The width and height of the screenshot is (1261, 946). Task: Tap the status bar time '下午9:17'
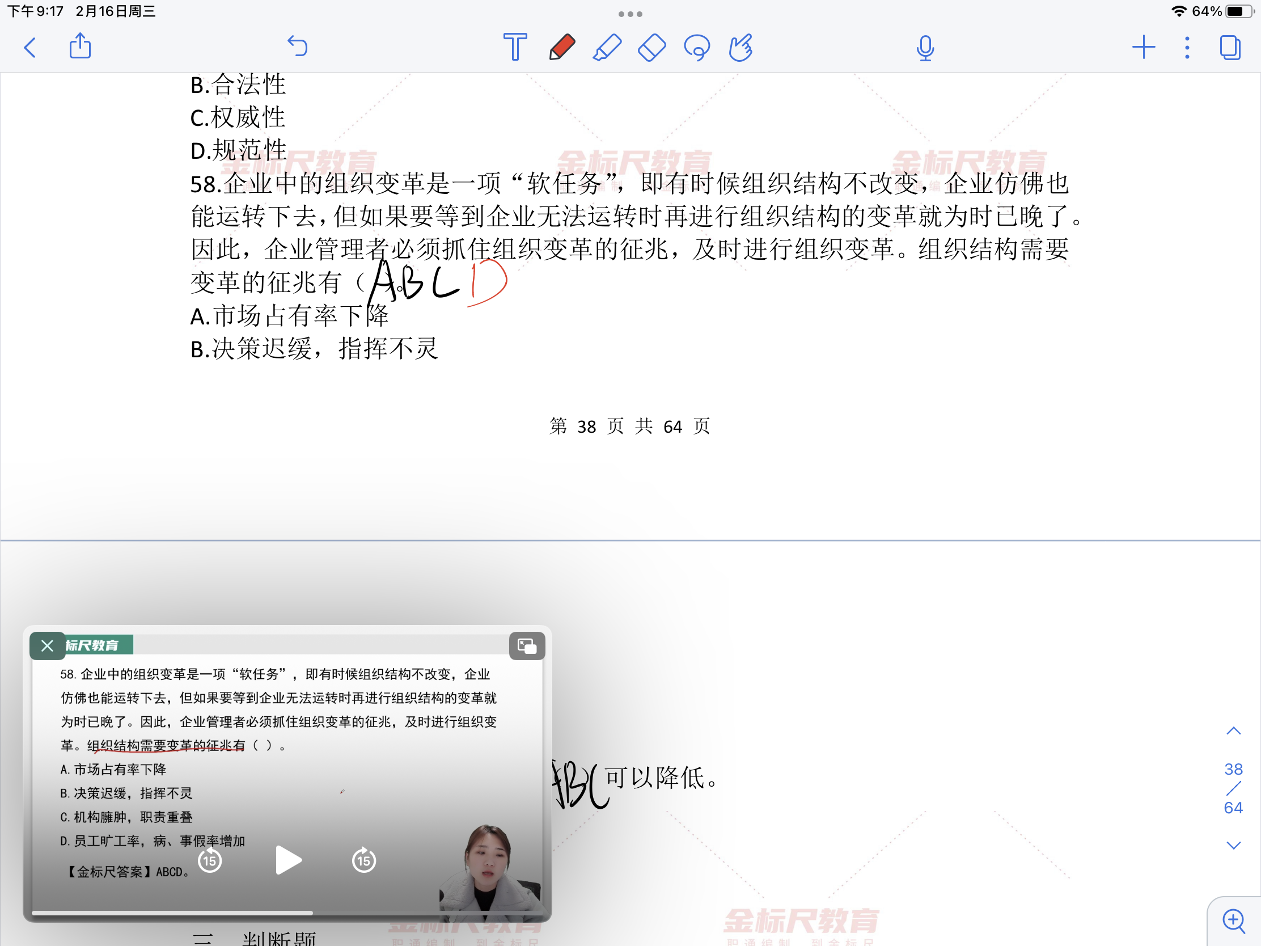pos(35,11)
